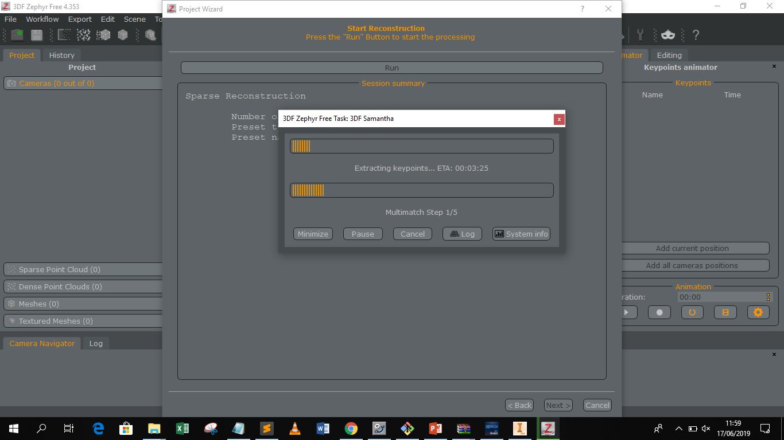
Task: Open Windows search from the taskbar
Action: point(41,428)
